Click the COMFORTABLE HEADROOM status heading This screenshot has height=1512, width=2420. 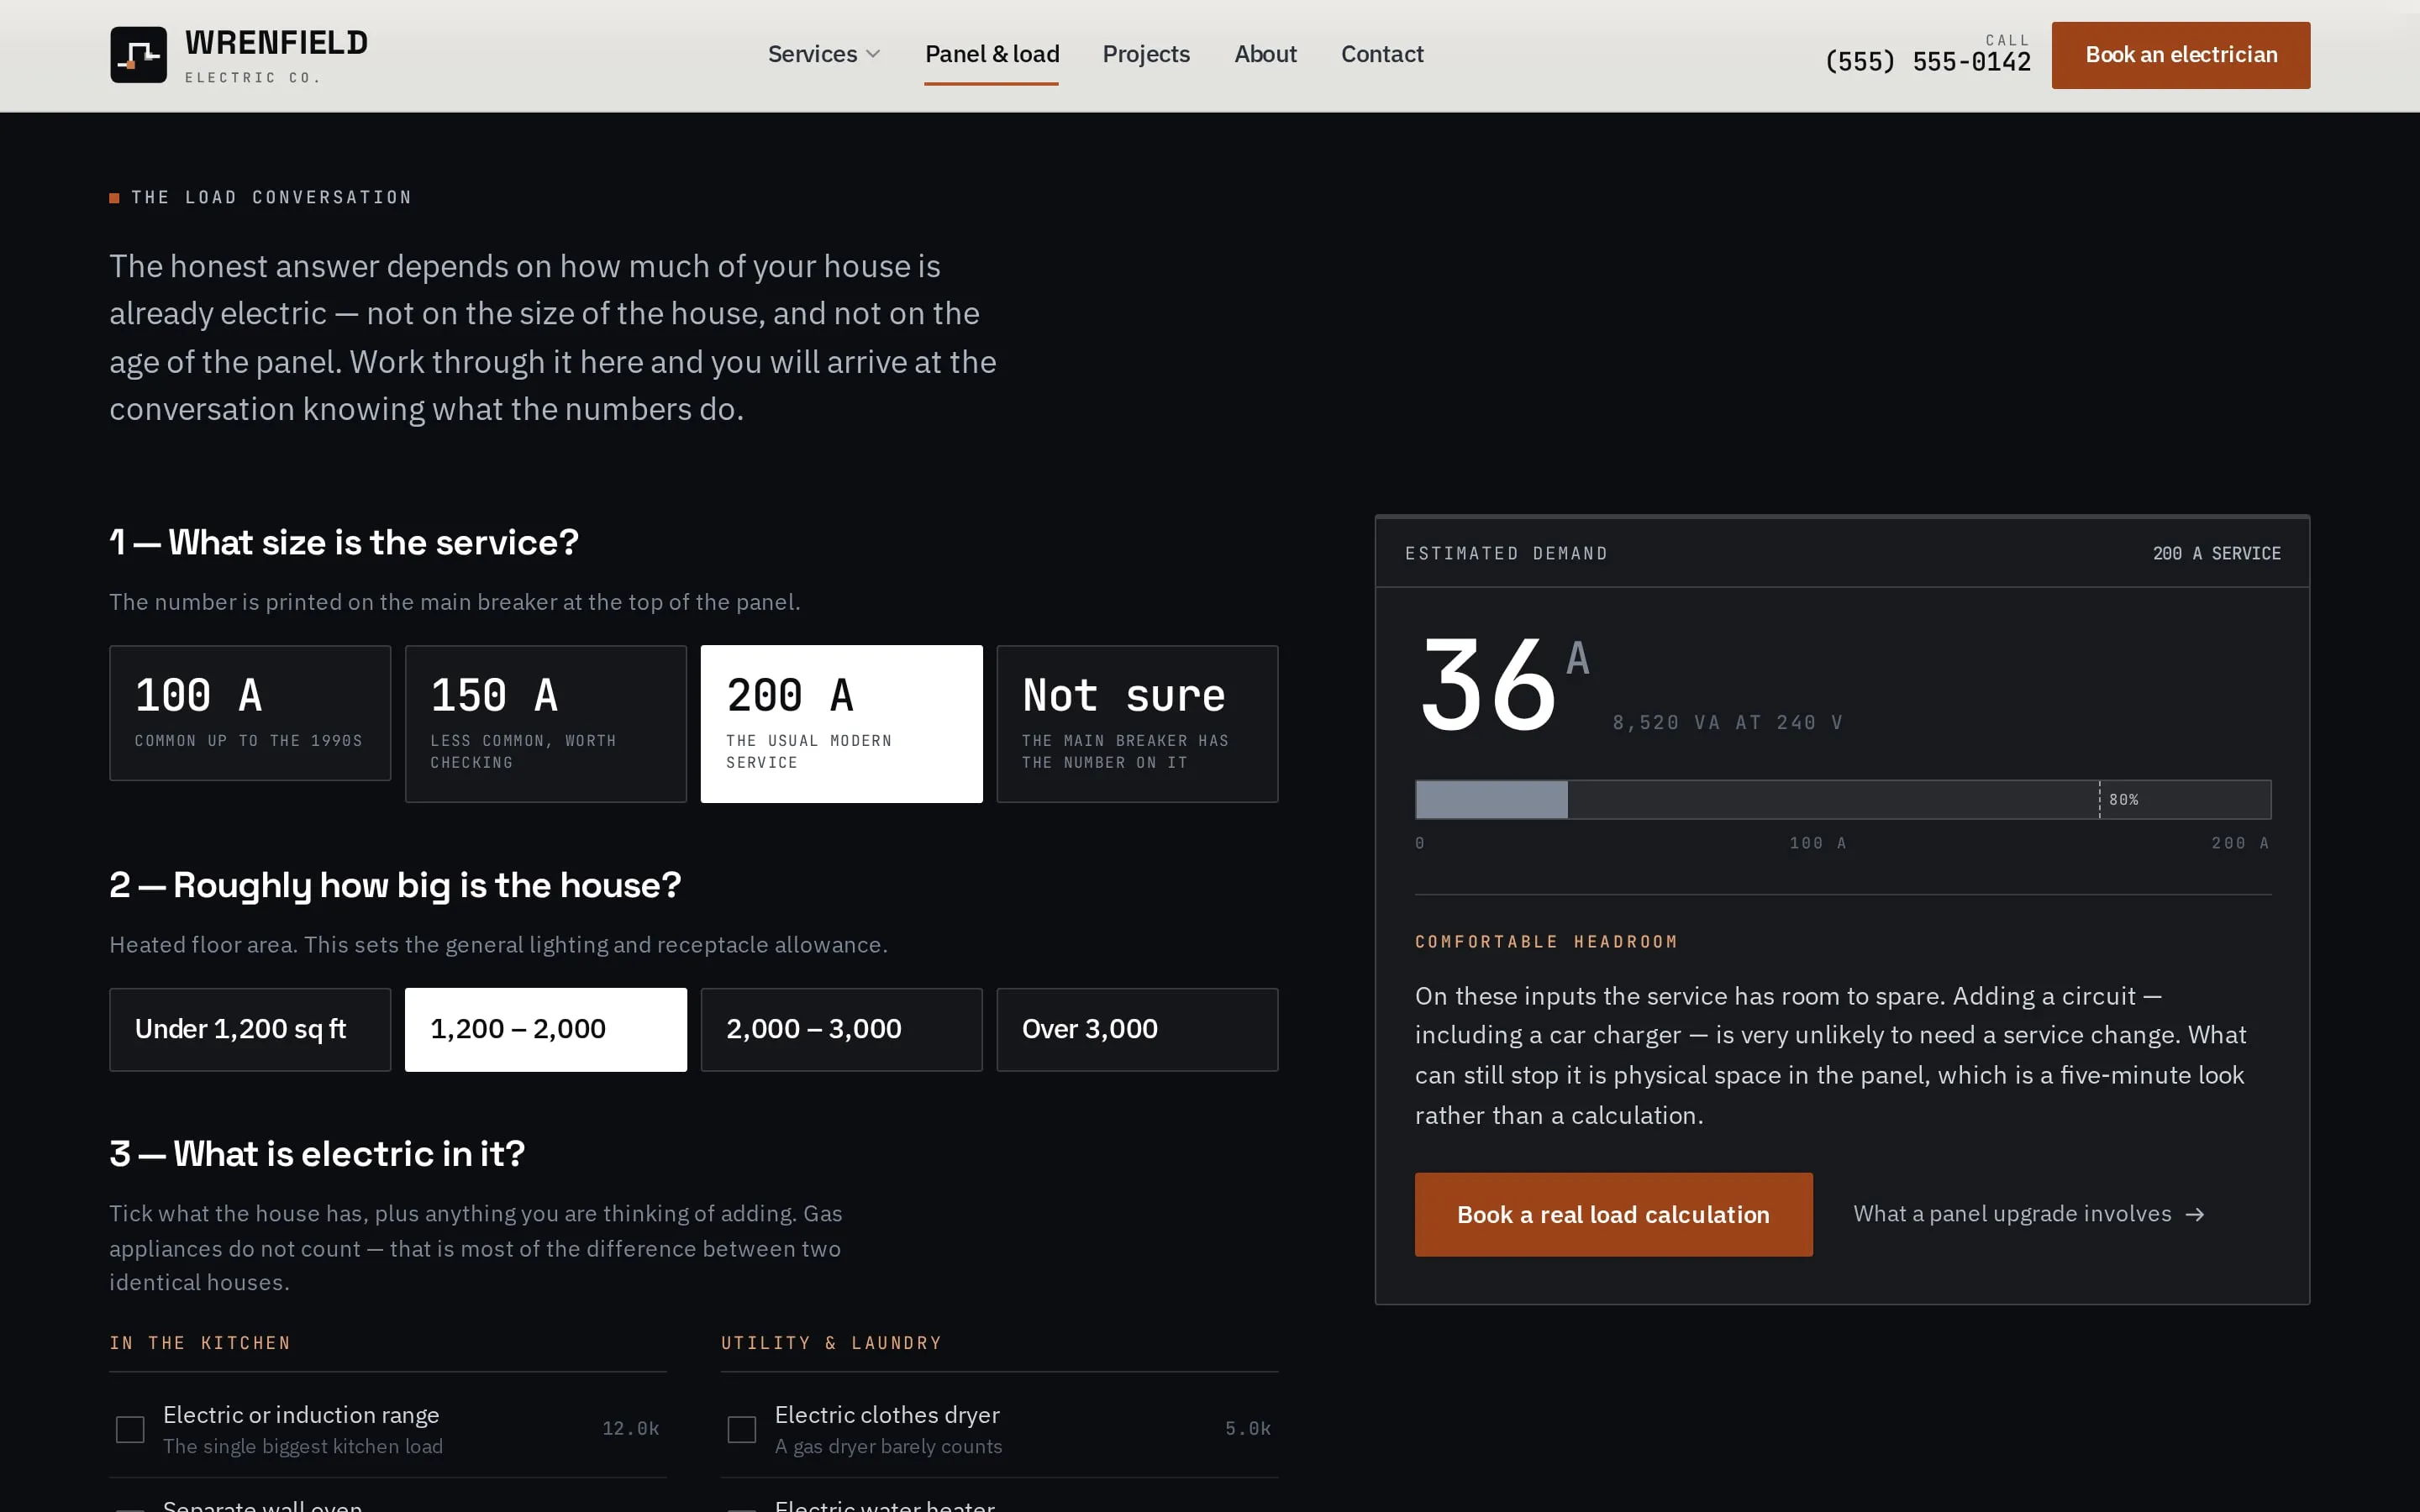coord(1546,942)
